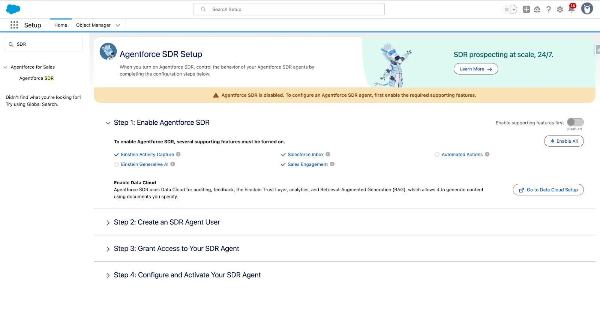
Task: Open Object Manager dropdown chevron
Action: click(118, 25)
